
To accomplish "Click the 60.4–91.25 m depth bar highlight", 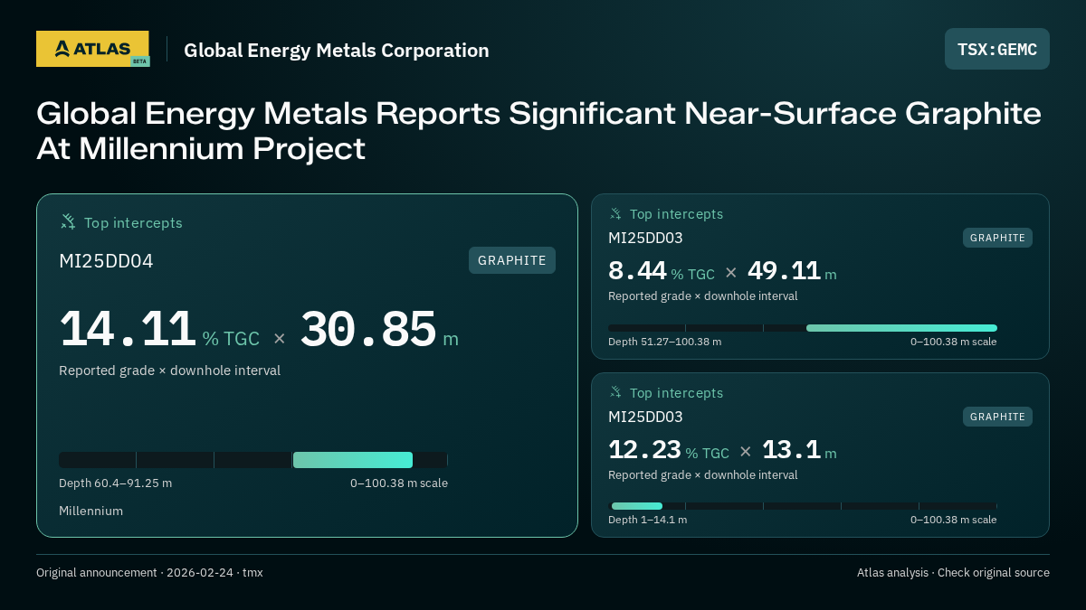I will pyautogui.click(x=353, y=460).
